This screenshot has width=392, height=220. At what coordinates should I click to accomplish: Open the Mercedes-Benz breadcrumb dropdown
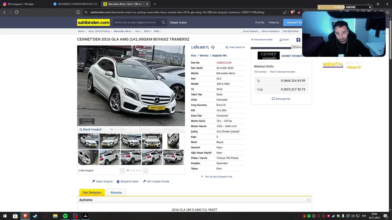pos(123,31)
